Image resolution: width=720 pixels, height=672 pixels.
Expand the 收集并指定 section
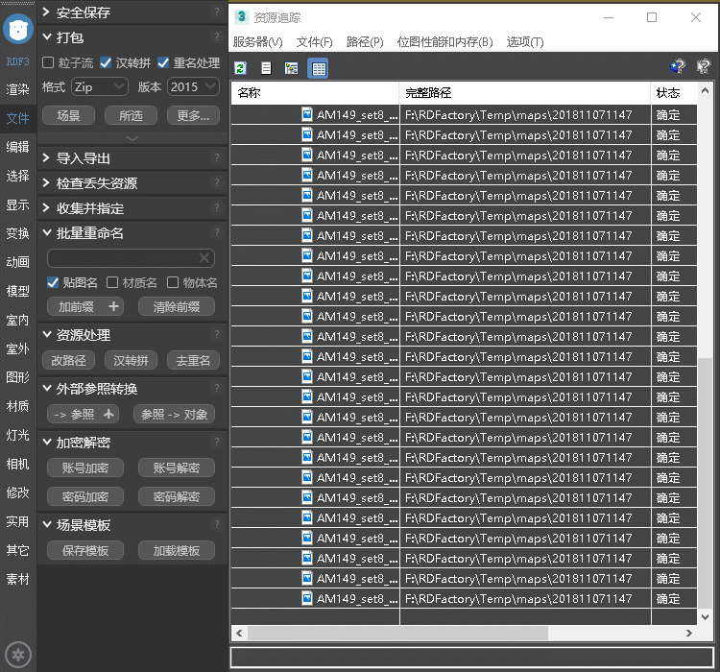(46, 207)
